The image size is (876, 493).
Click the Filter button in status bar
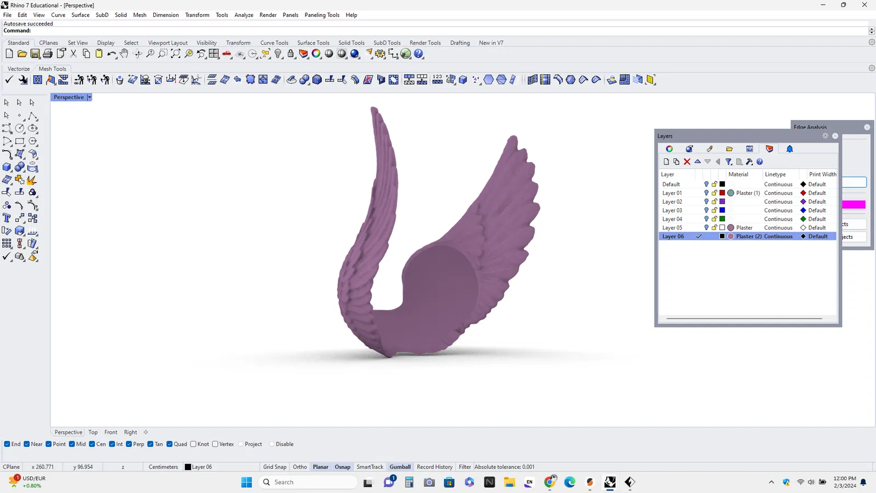465,467
